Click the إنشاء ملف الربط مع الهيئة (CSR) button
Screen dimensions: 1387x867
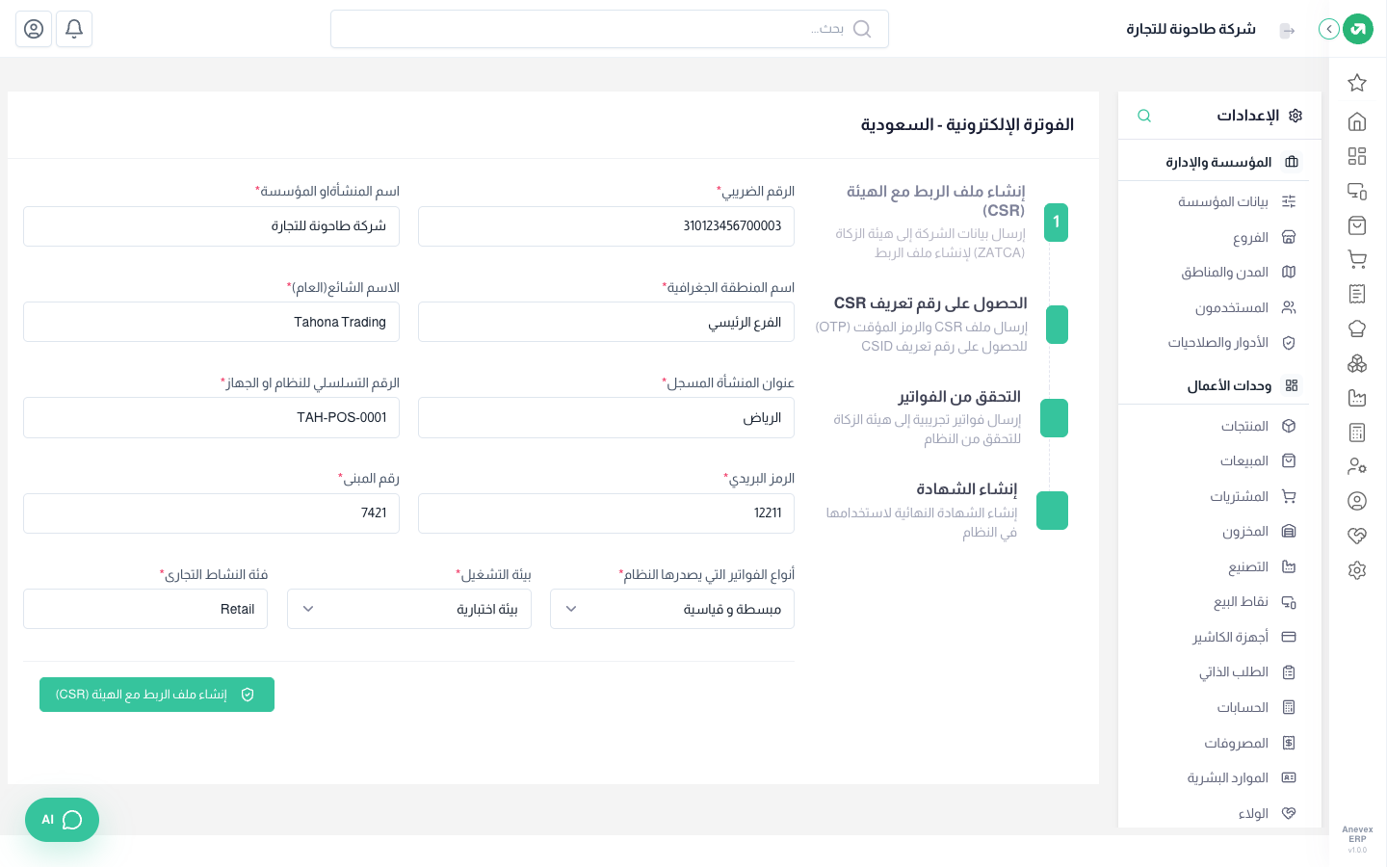(x=157, y=695)
